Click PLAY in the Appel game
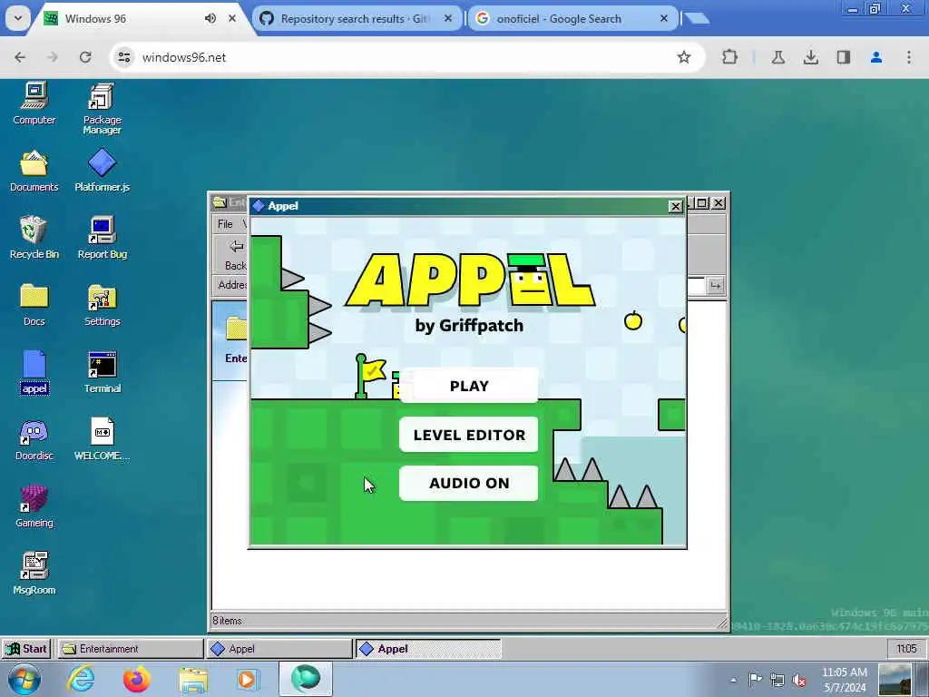Viewport: 929px width, 697px height. 469,386
